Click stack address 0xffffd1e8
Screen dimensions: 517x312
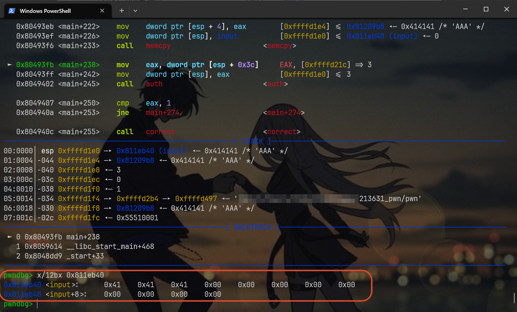click(x=79, y=170)
